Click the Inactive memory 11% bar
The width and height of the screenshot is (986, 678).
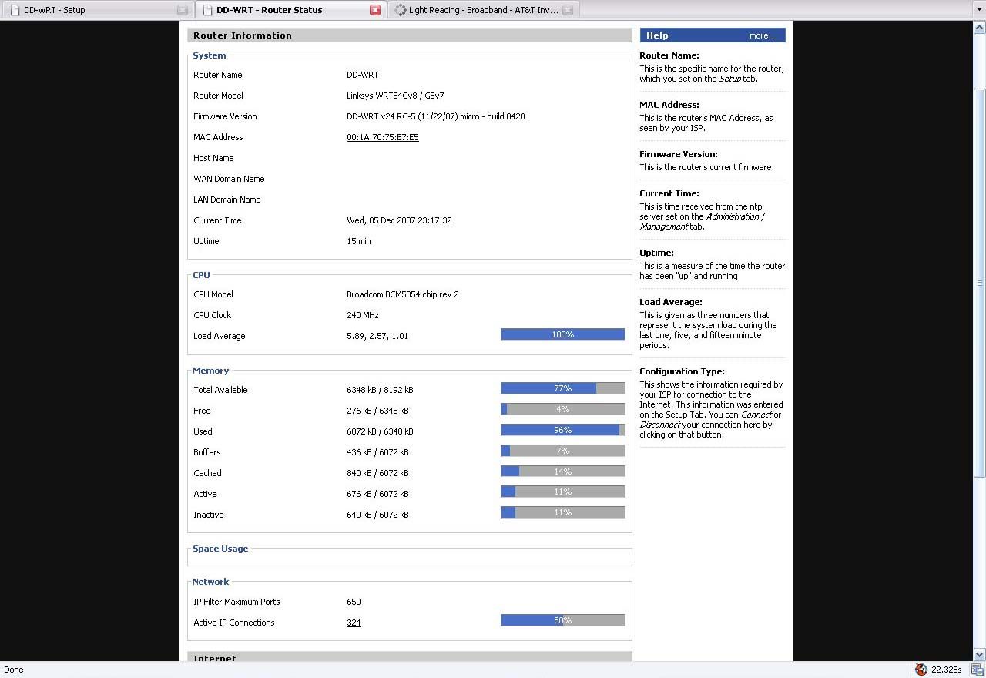562,512
